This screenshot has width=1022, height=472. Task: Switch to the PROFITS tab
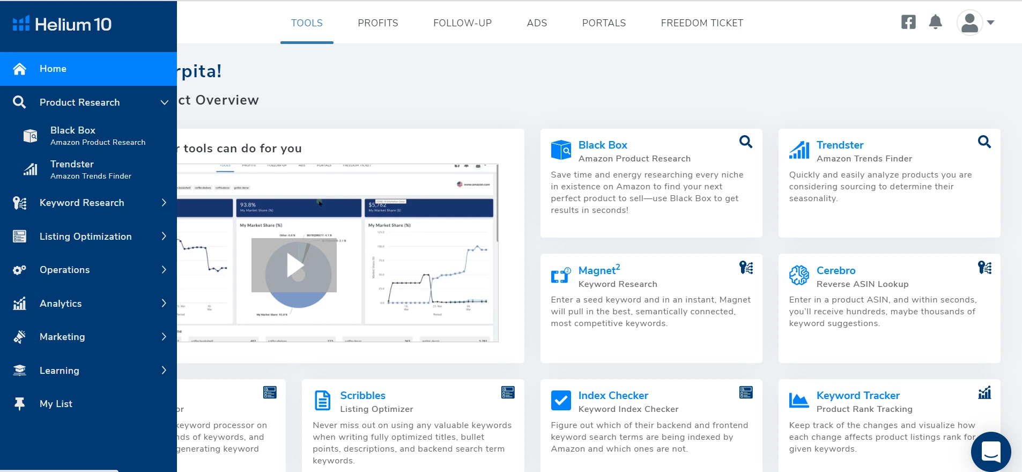[x=377, y=23]
